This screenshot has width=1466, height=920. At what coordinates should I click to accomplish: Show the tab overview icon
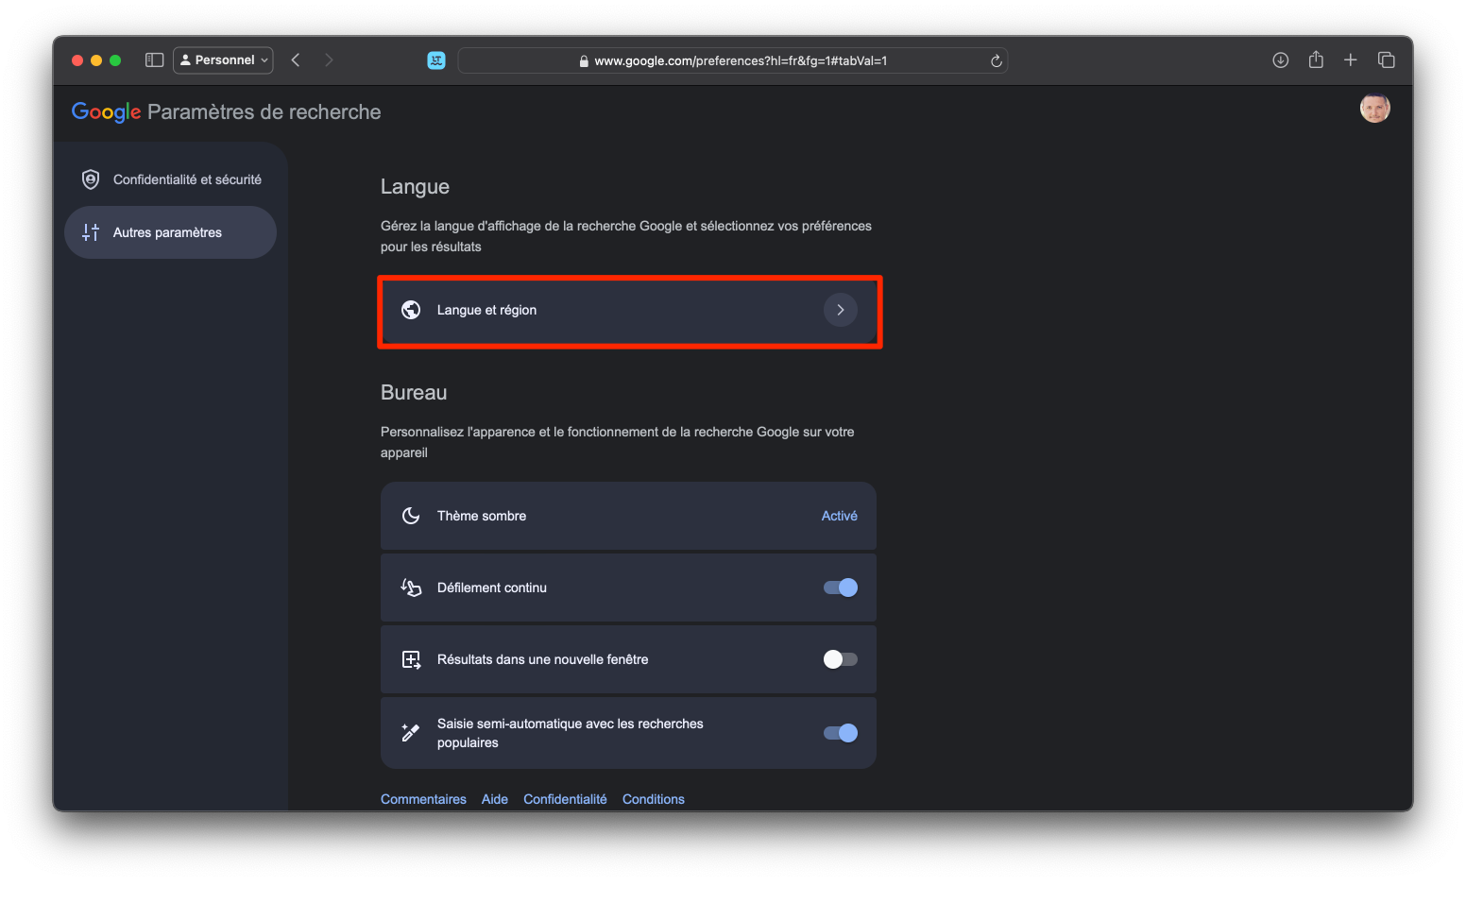tap(1387, 60)
